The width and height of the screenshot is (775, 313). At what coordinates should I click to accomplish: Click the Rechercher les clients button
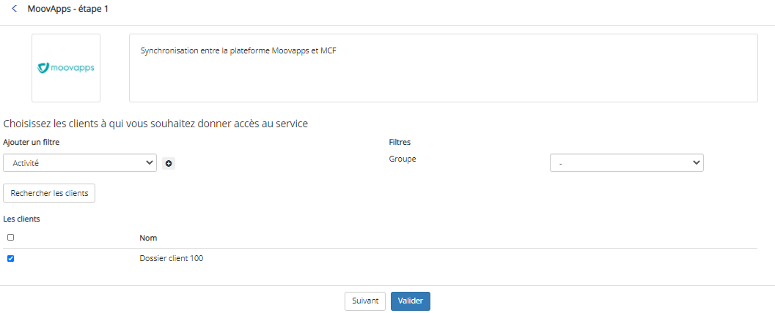coord(49,193)
